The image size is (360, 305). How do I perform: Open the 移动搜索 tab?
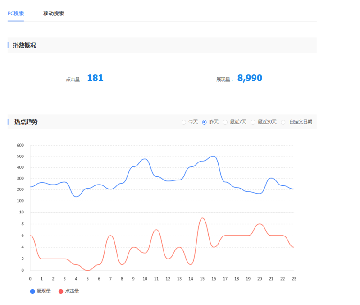point(54,14)
